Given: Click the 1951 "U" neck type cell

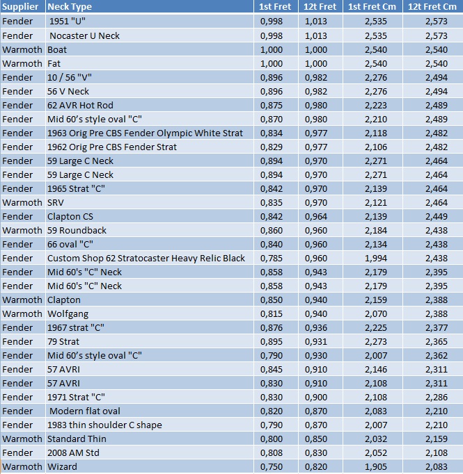Looking at the screenshot, I should [x=150, y=21].
